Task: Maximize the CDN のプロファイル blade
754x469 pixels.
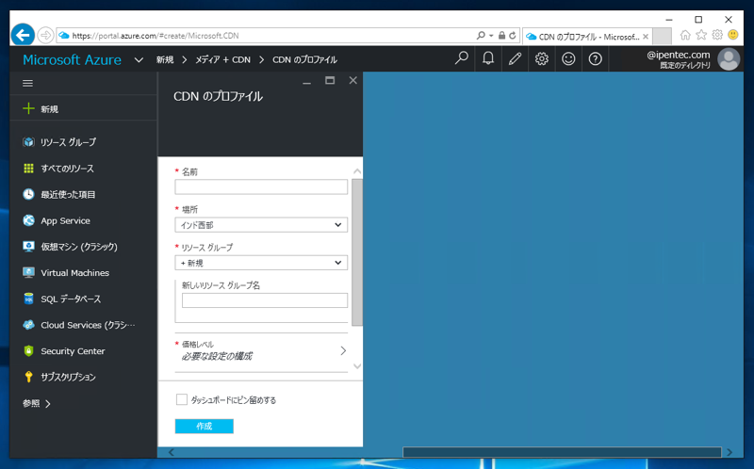Action: pos(330,80)
